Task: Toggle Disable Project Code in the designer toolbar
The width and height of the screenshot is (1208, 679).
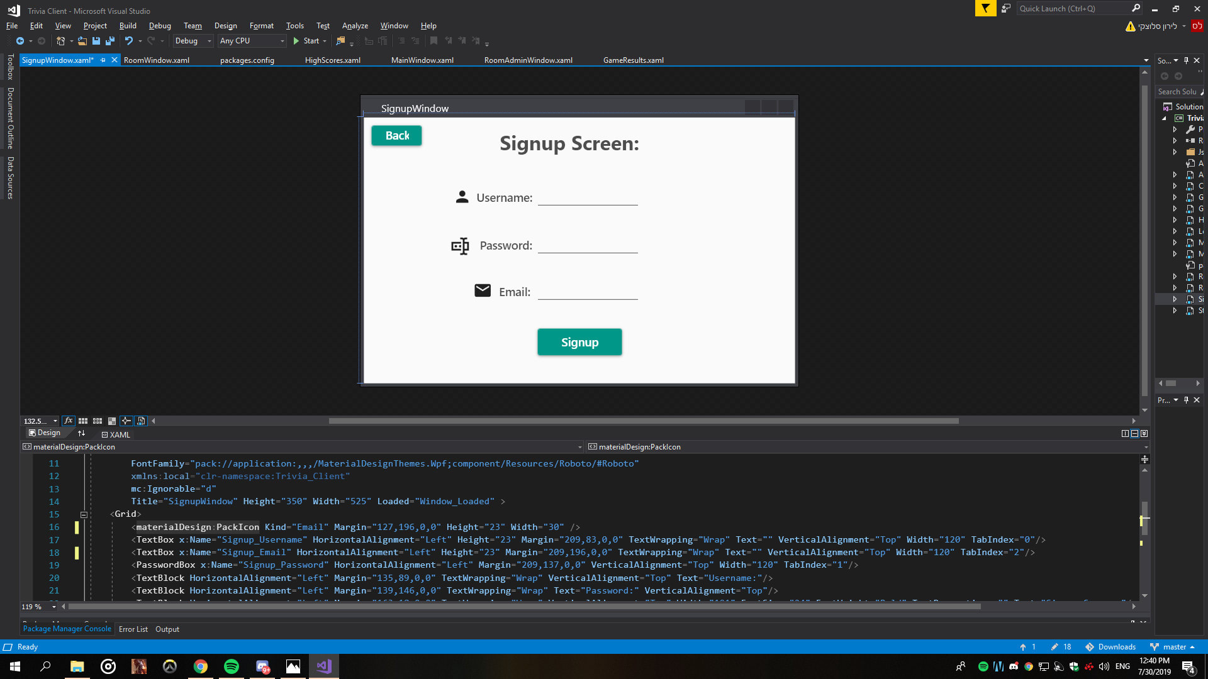Action: (141, 421)
